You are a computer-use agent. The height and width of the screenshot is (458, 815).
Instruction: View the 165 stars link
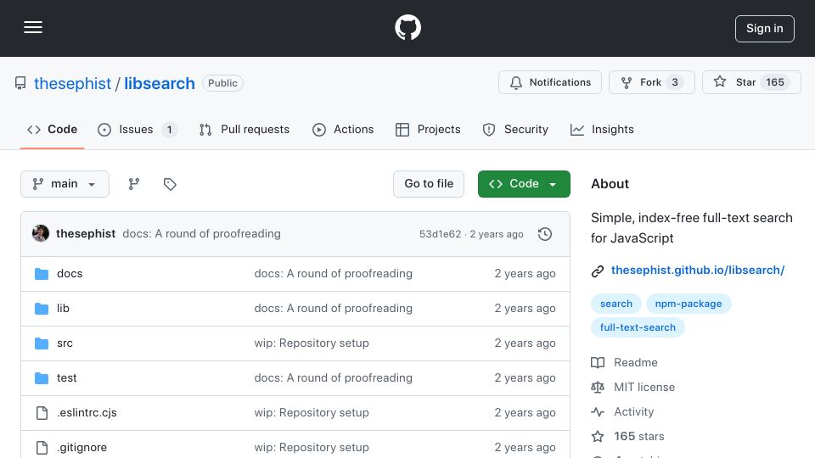tap(639, 436)
